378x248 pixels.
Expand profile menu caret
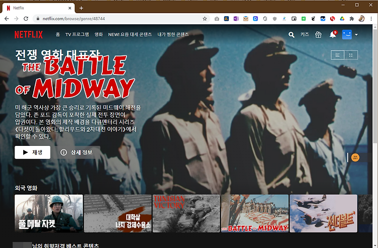pos(356,35)
